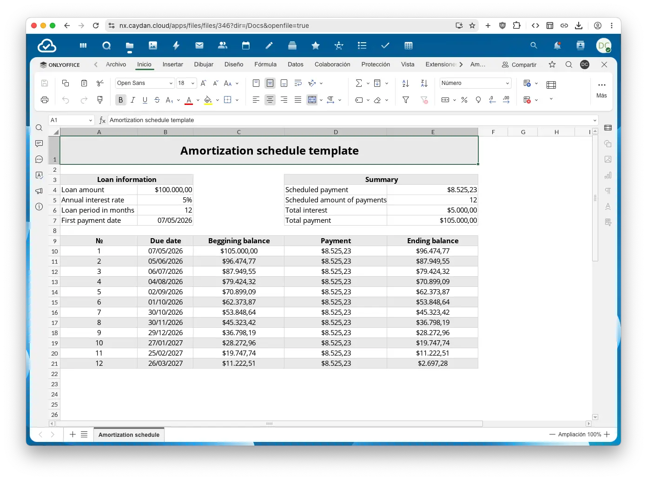Expand the cell name box dropdown
The height and width of the screenshot is (480, 647).
(x=91, y=120)
